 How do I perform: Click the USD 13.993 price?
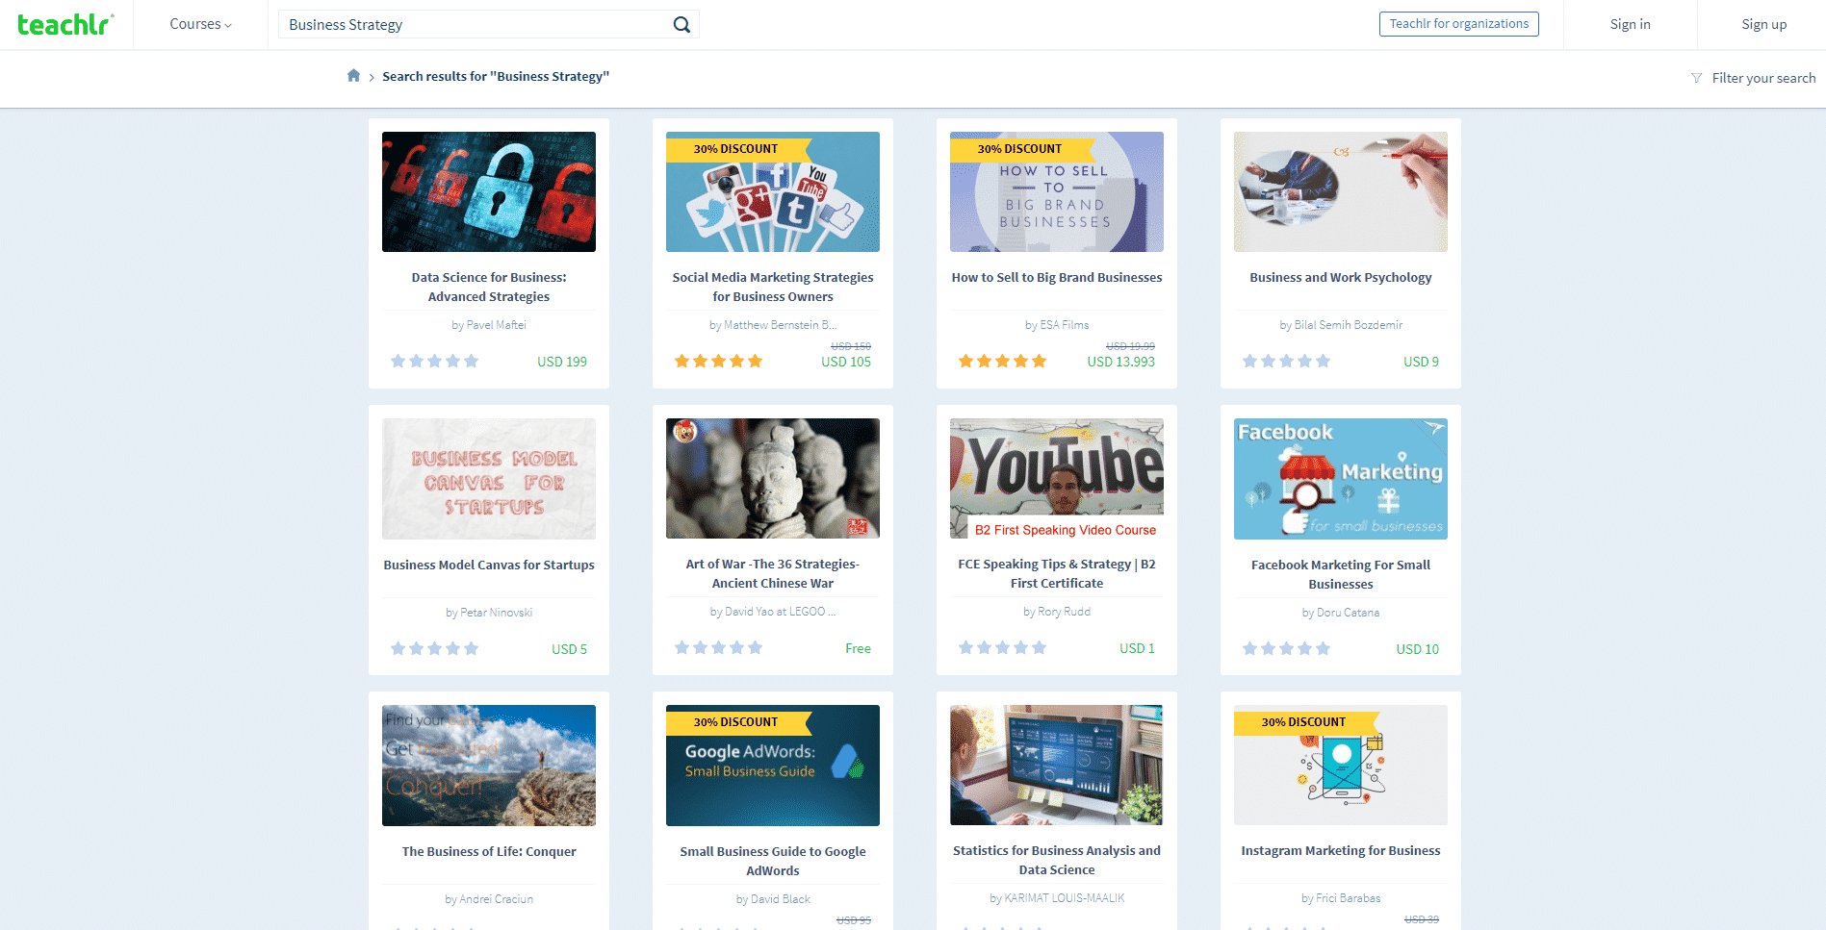1121,362
